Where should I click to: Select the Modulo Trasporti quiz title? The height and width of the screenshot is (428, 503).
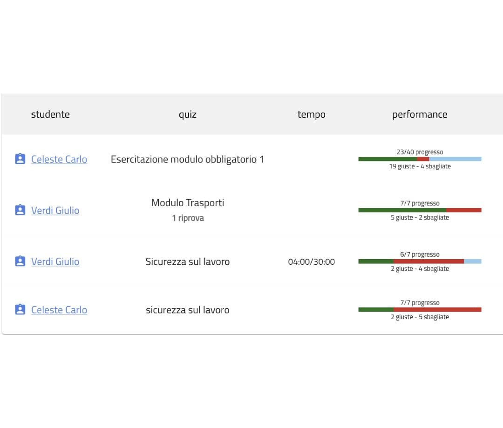[x=187, y=203]
